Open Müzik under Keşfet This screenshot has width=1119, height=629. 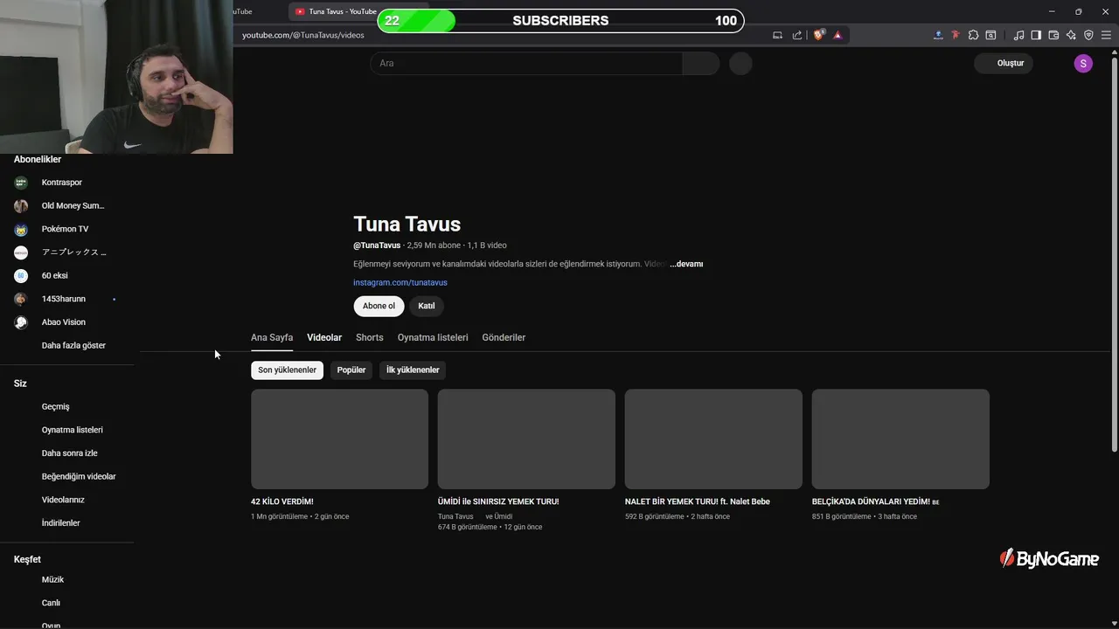pos(52,579)
